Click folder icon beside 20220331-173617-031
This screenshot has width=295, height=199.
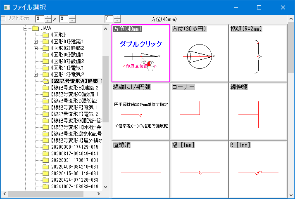coord(46,160)
